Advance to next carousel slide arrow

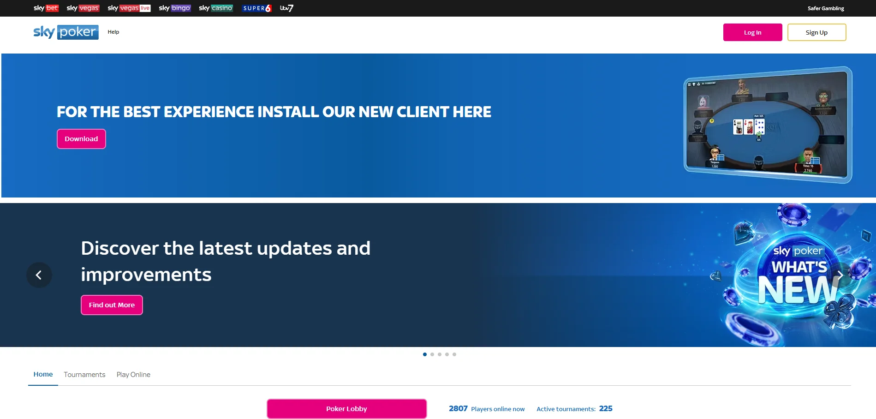point(840,275)
